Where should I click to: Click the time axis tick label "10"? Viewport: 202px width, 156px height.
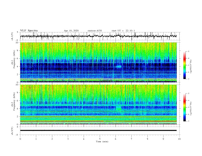click(x=179, y=139)
